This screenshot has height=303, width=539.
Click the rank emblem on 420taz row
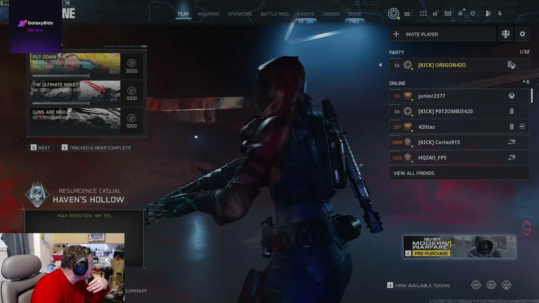[408, 127]
